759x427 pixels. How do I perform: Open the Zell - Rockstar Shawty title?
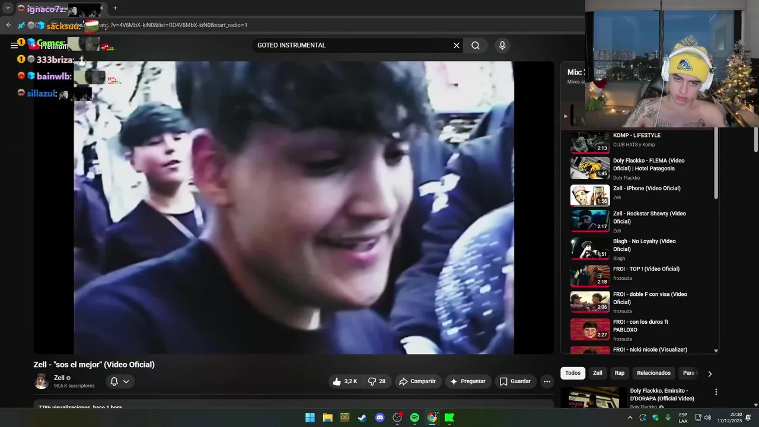(649, 217)
